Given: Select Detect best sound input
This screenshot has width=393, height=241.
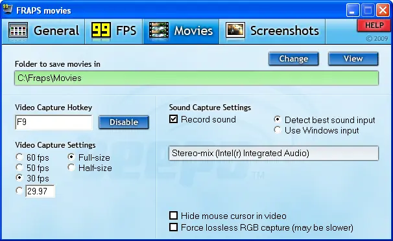Looking at the screenshot, I should 277,119.
